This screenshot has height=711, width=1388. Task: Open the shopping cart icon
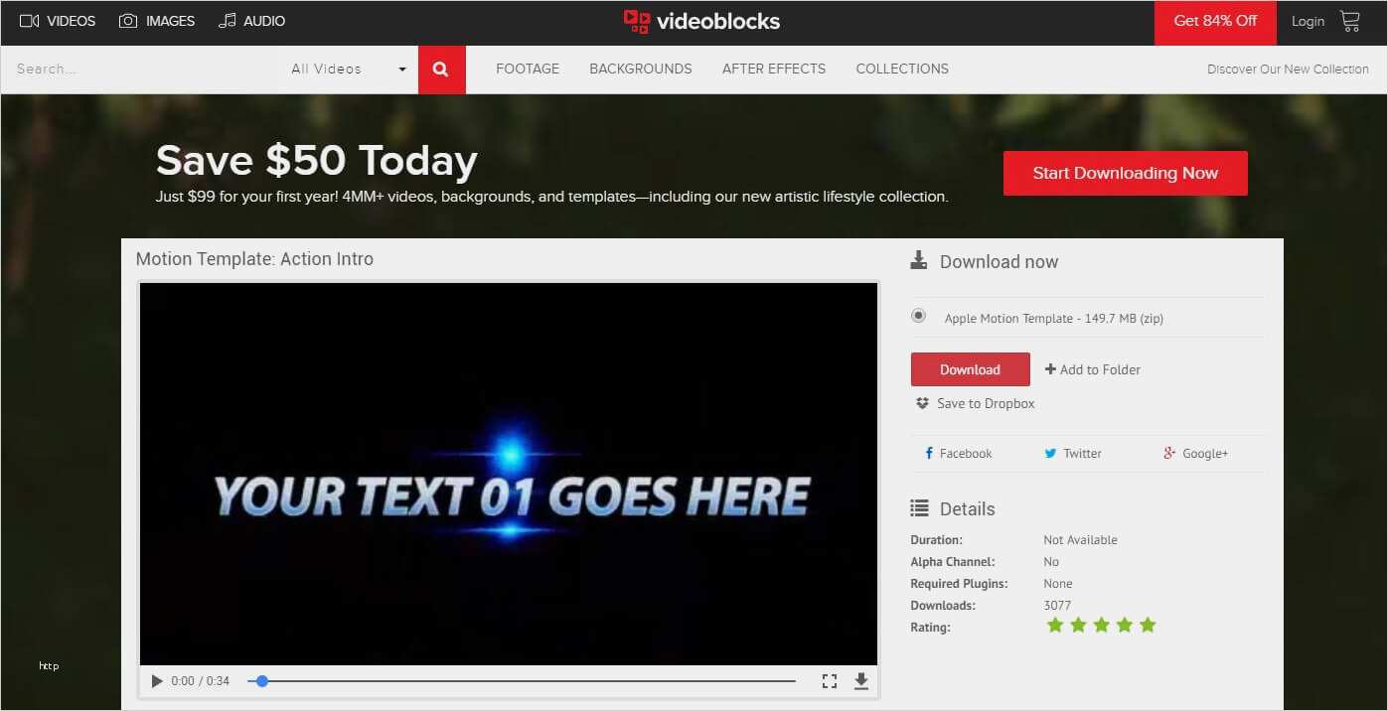(x=1349, y=21)
